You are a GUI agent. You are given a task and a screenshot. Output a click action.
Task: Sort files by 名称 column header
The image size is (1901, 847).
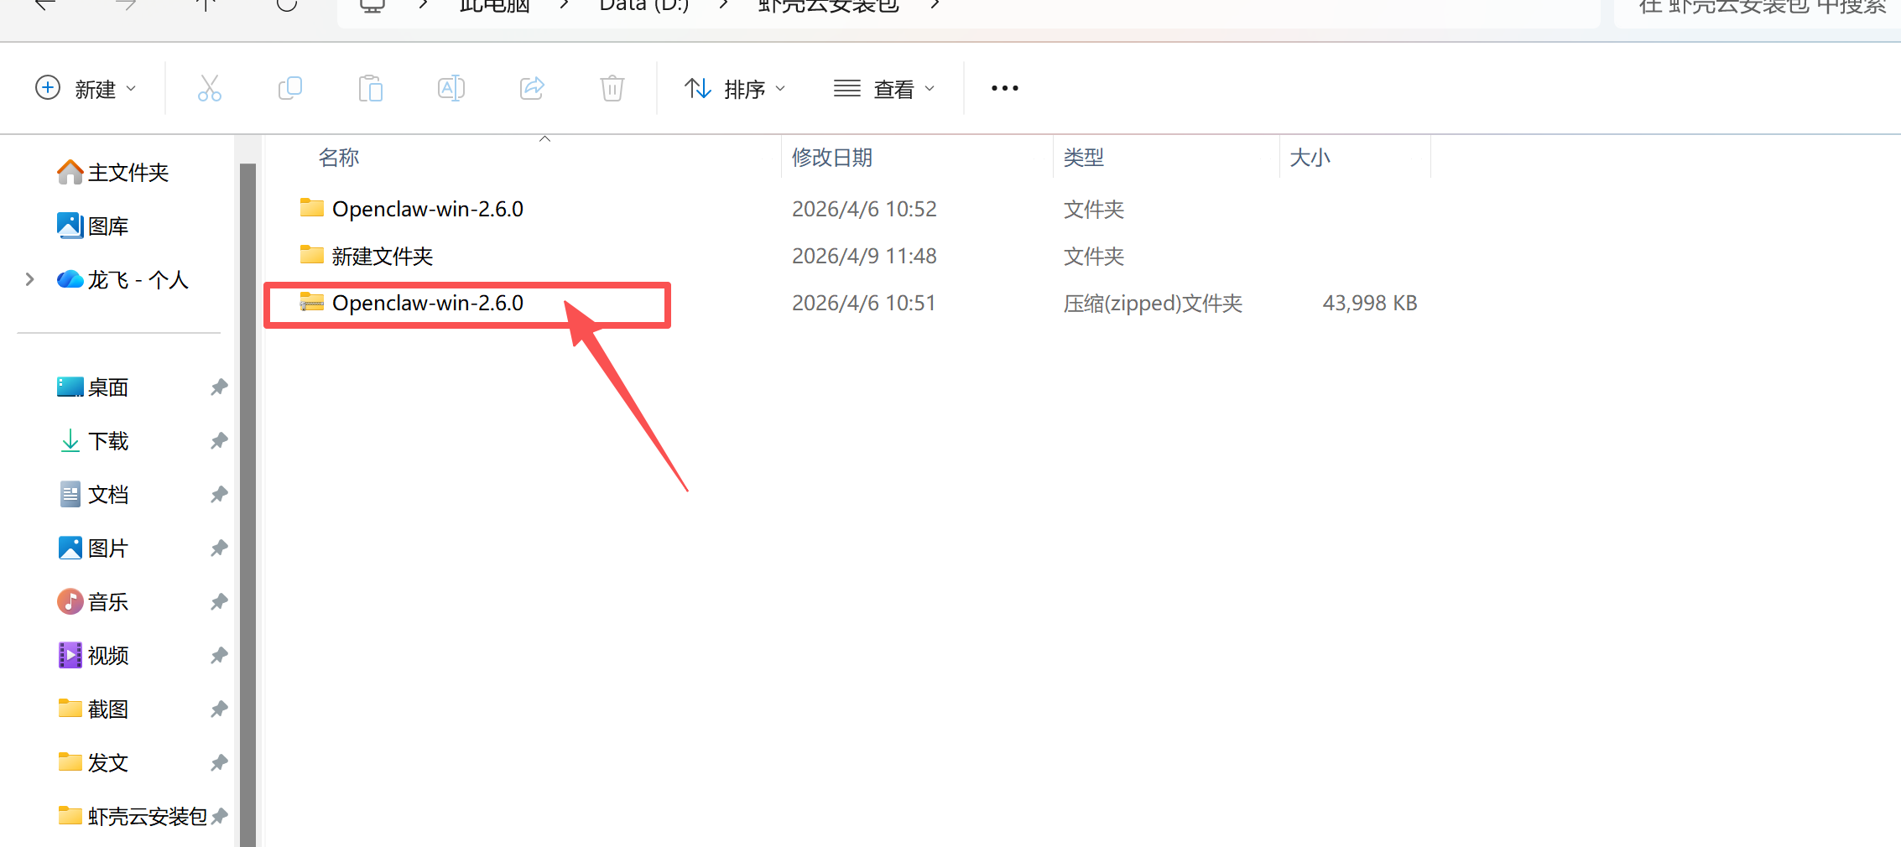338,157
